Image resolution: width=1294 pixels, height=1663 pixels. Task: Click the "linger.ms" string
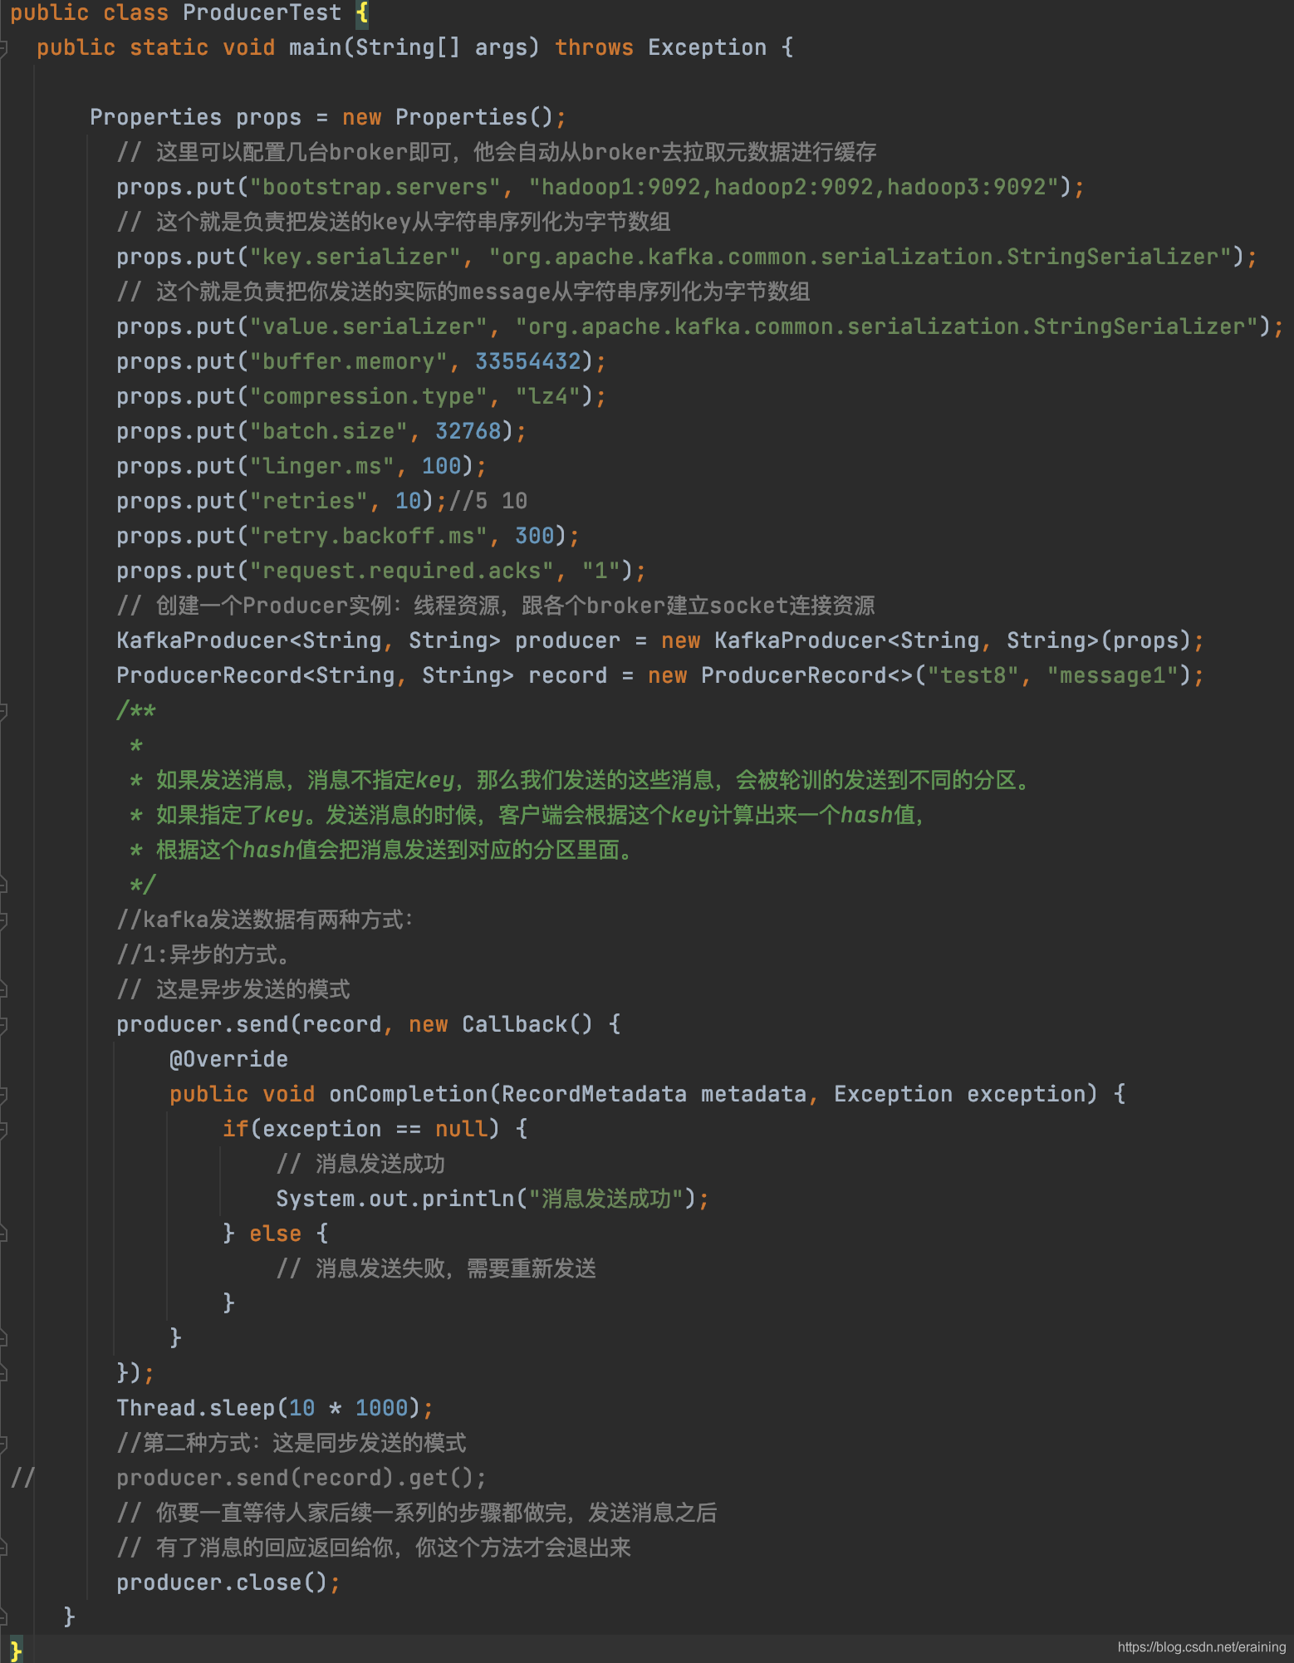(322, 466)
